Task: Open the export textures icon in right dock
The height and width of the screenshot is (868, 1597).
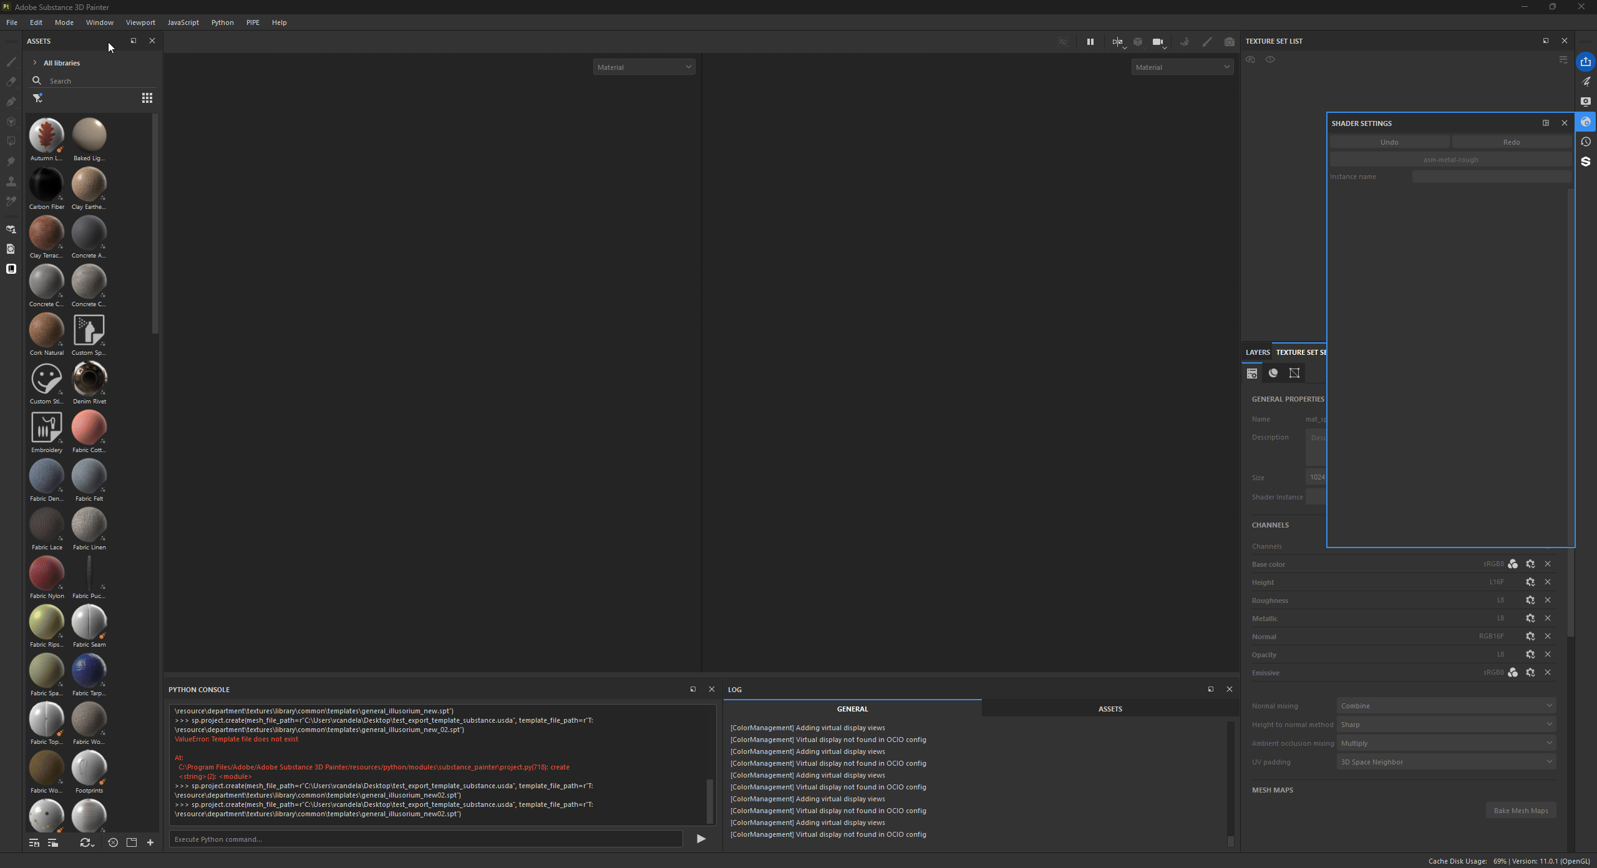Action: point(1585,62)
